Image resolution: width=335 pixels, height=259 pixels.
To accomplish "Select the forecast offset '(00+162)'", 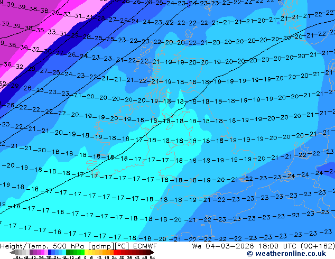I will tap(318, 246).
